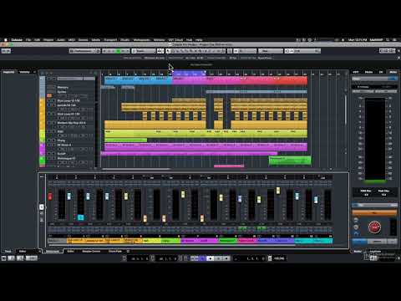This screenshot has height=301, width=401.
Task: Click the cycle range in the ruler
Action: pos(190,74)
